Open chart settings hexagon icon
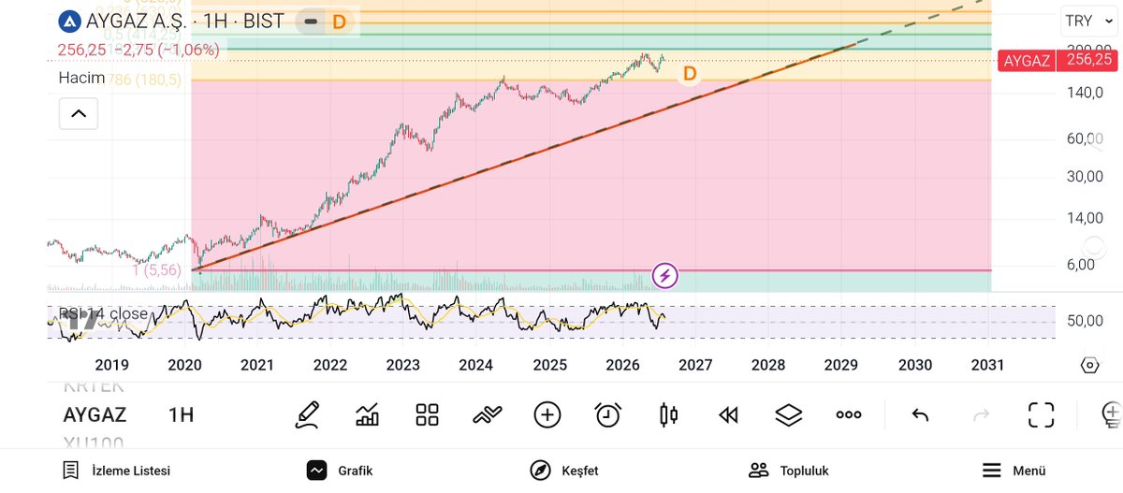1123x493 pixels. [x=1089, y=364]
